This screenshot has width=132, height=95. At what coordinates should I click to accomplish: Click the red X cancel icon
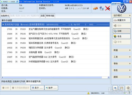(x=108, y=8)
